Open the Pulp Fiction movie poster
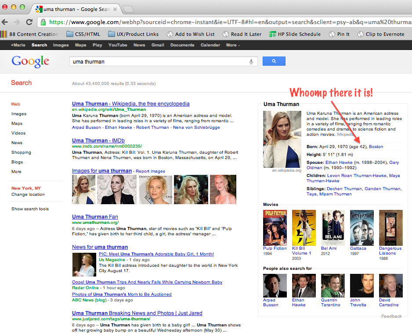The width and height of the screenshot is (412, 333). [x=275, y=227]
